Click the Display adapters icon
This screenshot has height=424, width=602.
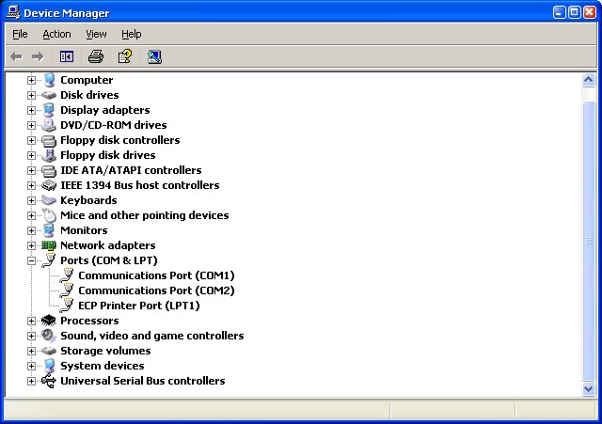pyautogui.click(x=49, y=110)
